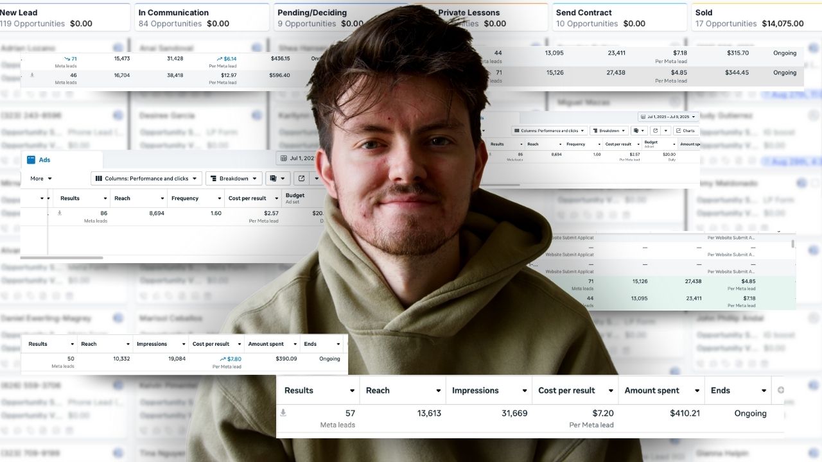Open the Jul 1, 2025 – Jul 9, 2025 date range
Image resolution: width=822 pixels, height=462 pixels.
[x=669, y=117]
